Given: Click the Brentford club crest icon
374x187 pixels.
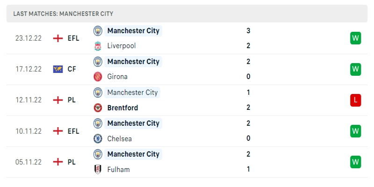Looking at the screenshot, I should (x=98, y=108).
